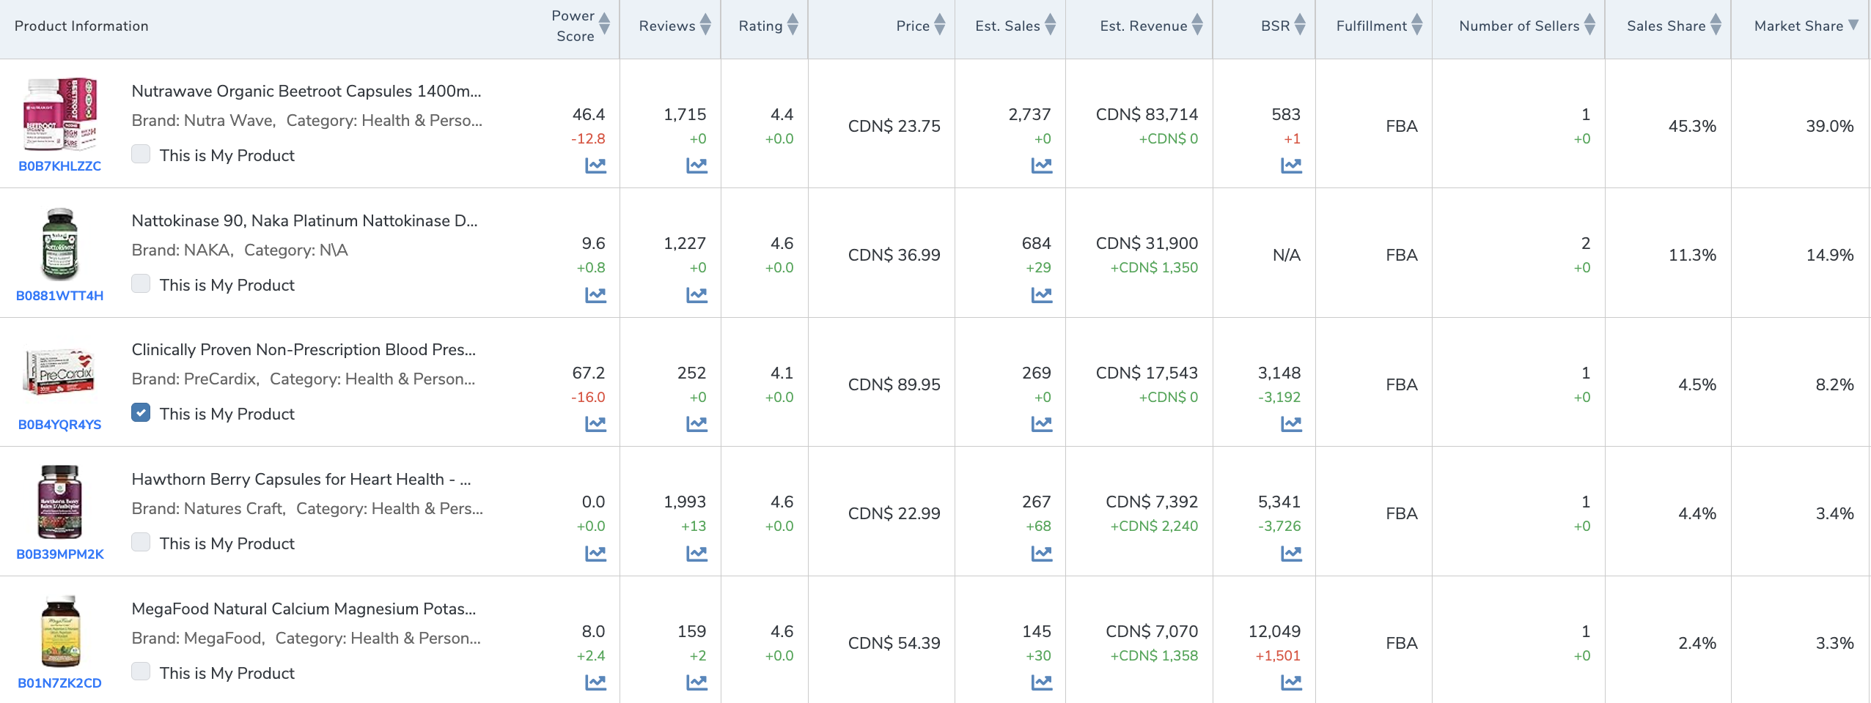View Power Score chart for MegaFood row
Image resolution: width=1871 pixels, height=703 pixels.
(595, 682)
